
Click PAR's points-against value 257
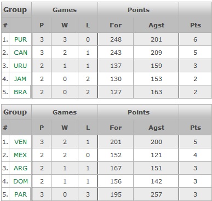point(156,194)
